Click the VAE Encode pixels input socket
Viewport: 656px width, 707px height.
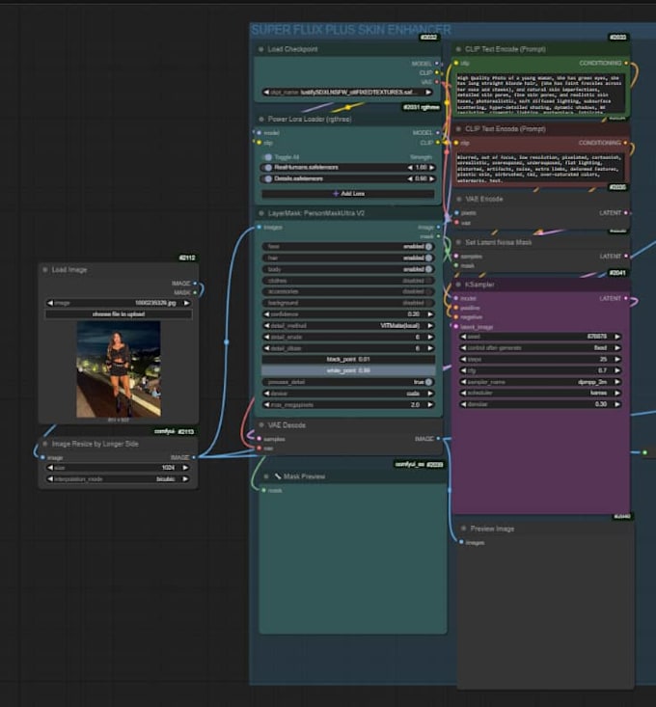pyautogui.click(x=456, y=213)
